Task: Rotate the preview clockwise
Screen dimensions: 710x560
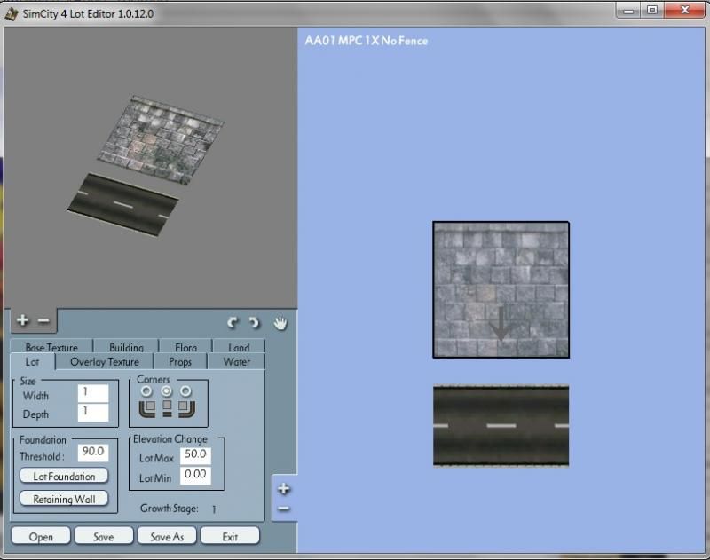Action: (x=254, y=323)
